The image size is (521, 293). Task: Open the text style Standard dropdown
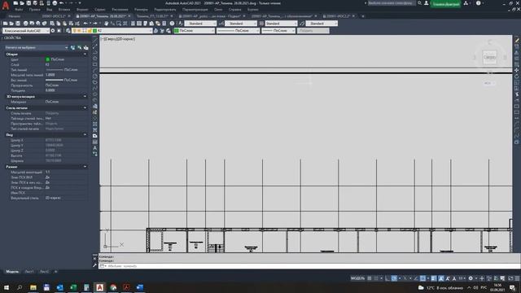point(200,24)
